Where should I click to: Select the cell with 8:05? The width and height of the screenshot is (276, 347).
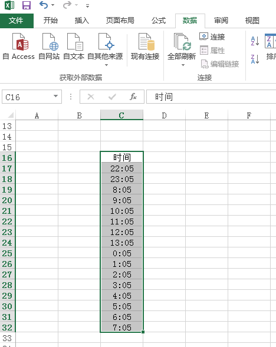pos(121,190)
